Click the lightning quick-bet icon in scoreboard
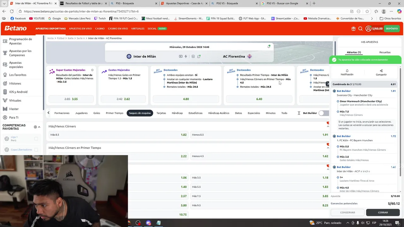The width and height of the screenshot is (404, 227). pyautogui.click(x=186, y=56)
